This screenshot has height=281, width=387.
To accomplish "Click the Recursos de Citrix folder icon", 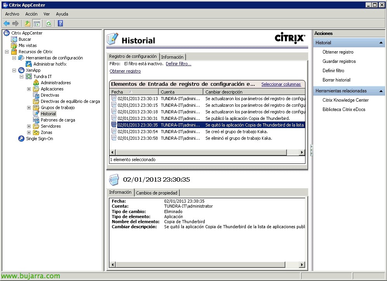I will [x=14, y=52].
